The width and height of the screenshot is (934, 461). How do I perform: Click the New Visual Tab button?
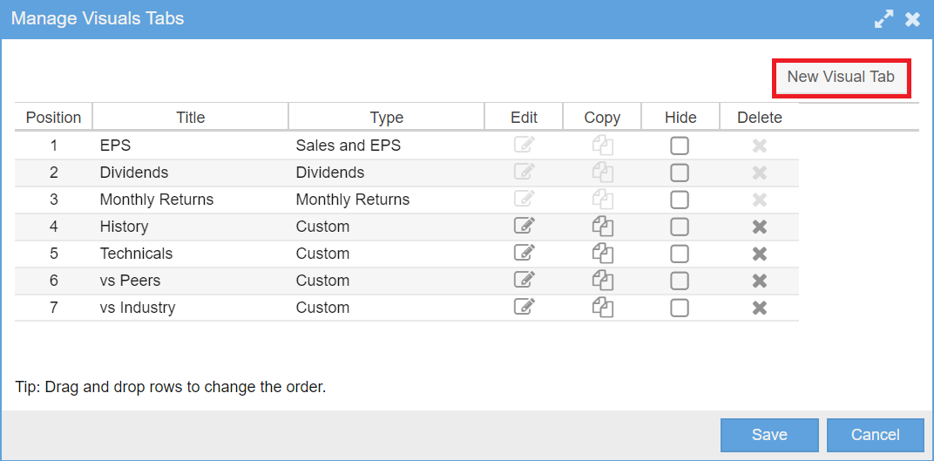point(841,78)
